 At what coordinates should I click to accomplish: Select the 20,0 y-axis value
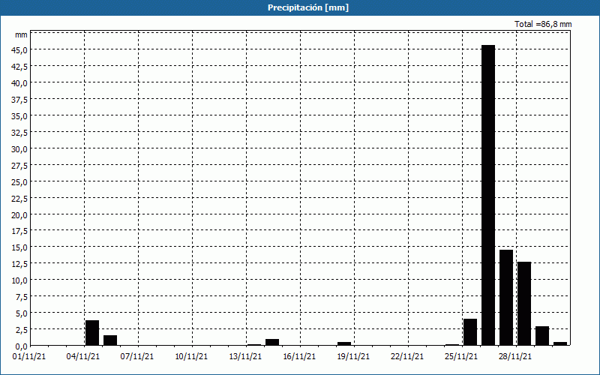pos(19,214)
